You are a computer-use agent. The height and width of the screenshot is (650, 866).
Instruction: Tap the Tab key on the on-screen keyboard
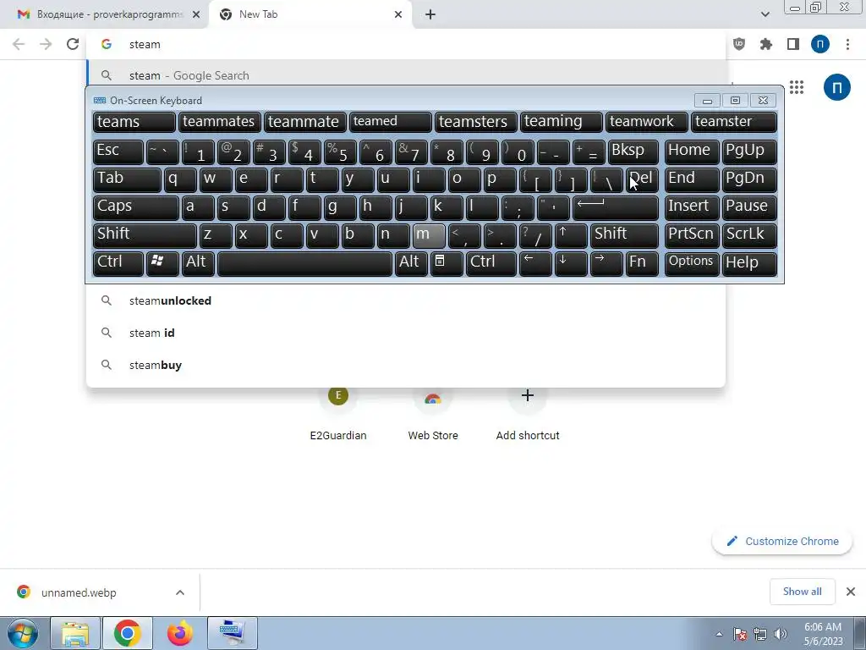pyautogui.click(x=127, y=179)
